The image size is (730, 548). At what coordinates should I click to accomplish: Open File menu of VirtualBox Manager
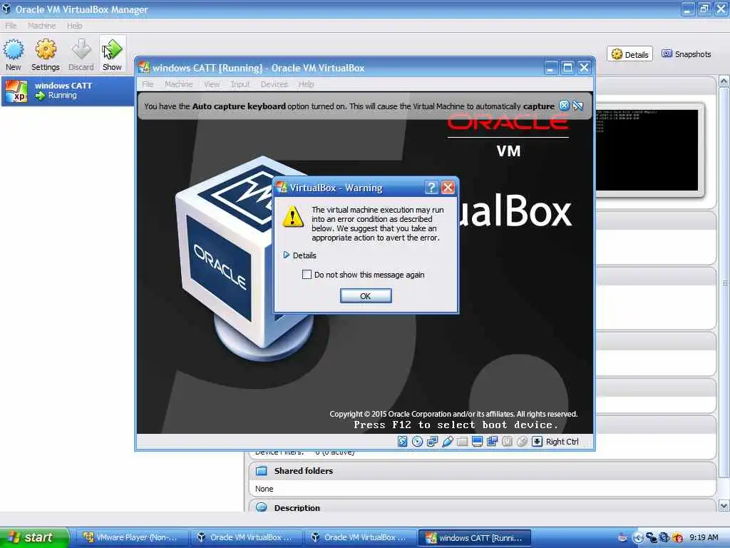pyautogui.click(x=11, y=26)
